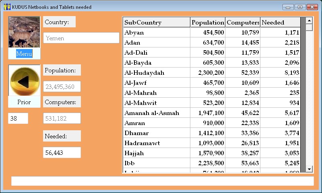
Task: Select the Population field showing 23,495,360
Action: tap(62, 86)
